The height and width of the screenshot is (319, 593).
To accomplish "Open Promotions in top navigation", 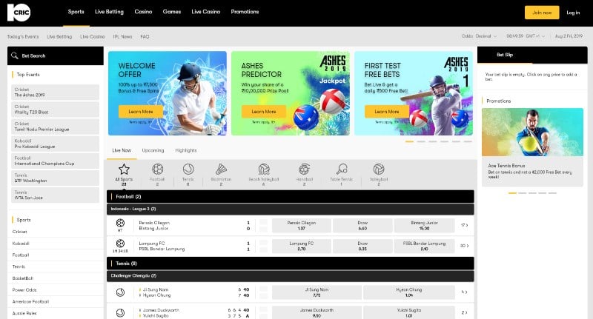I will [245, 12].
